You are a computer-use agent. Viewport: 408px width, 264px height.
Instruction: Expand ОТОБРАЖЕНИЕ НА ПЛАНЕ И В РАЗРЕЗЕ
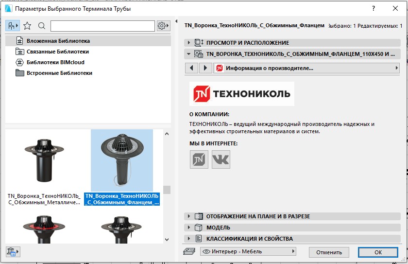pos(292,216)
